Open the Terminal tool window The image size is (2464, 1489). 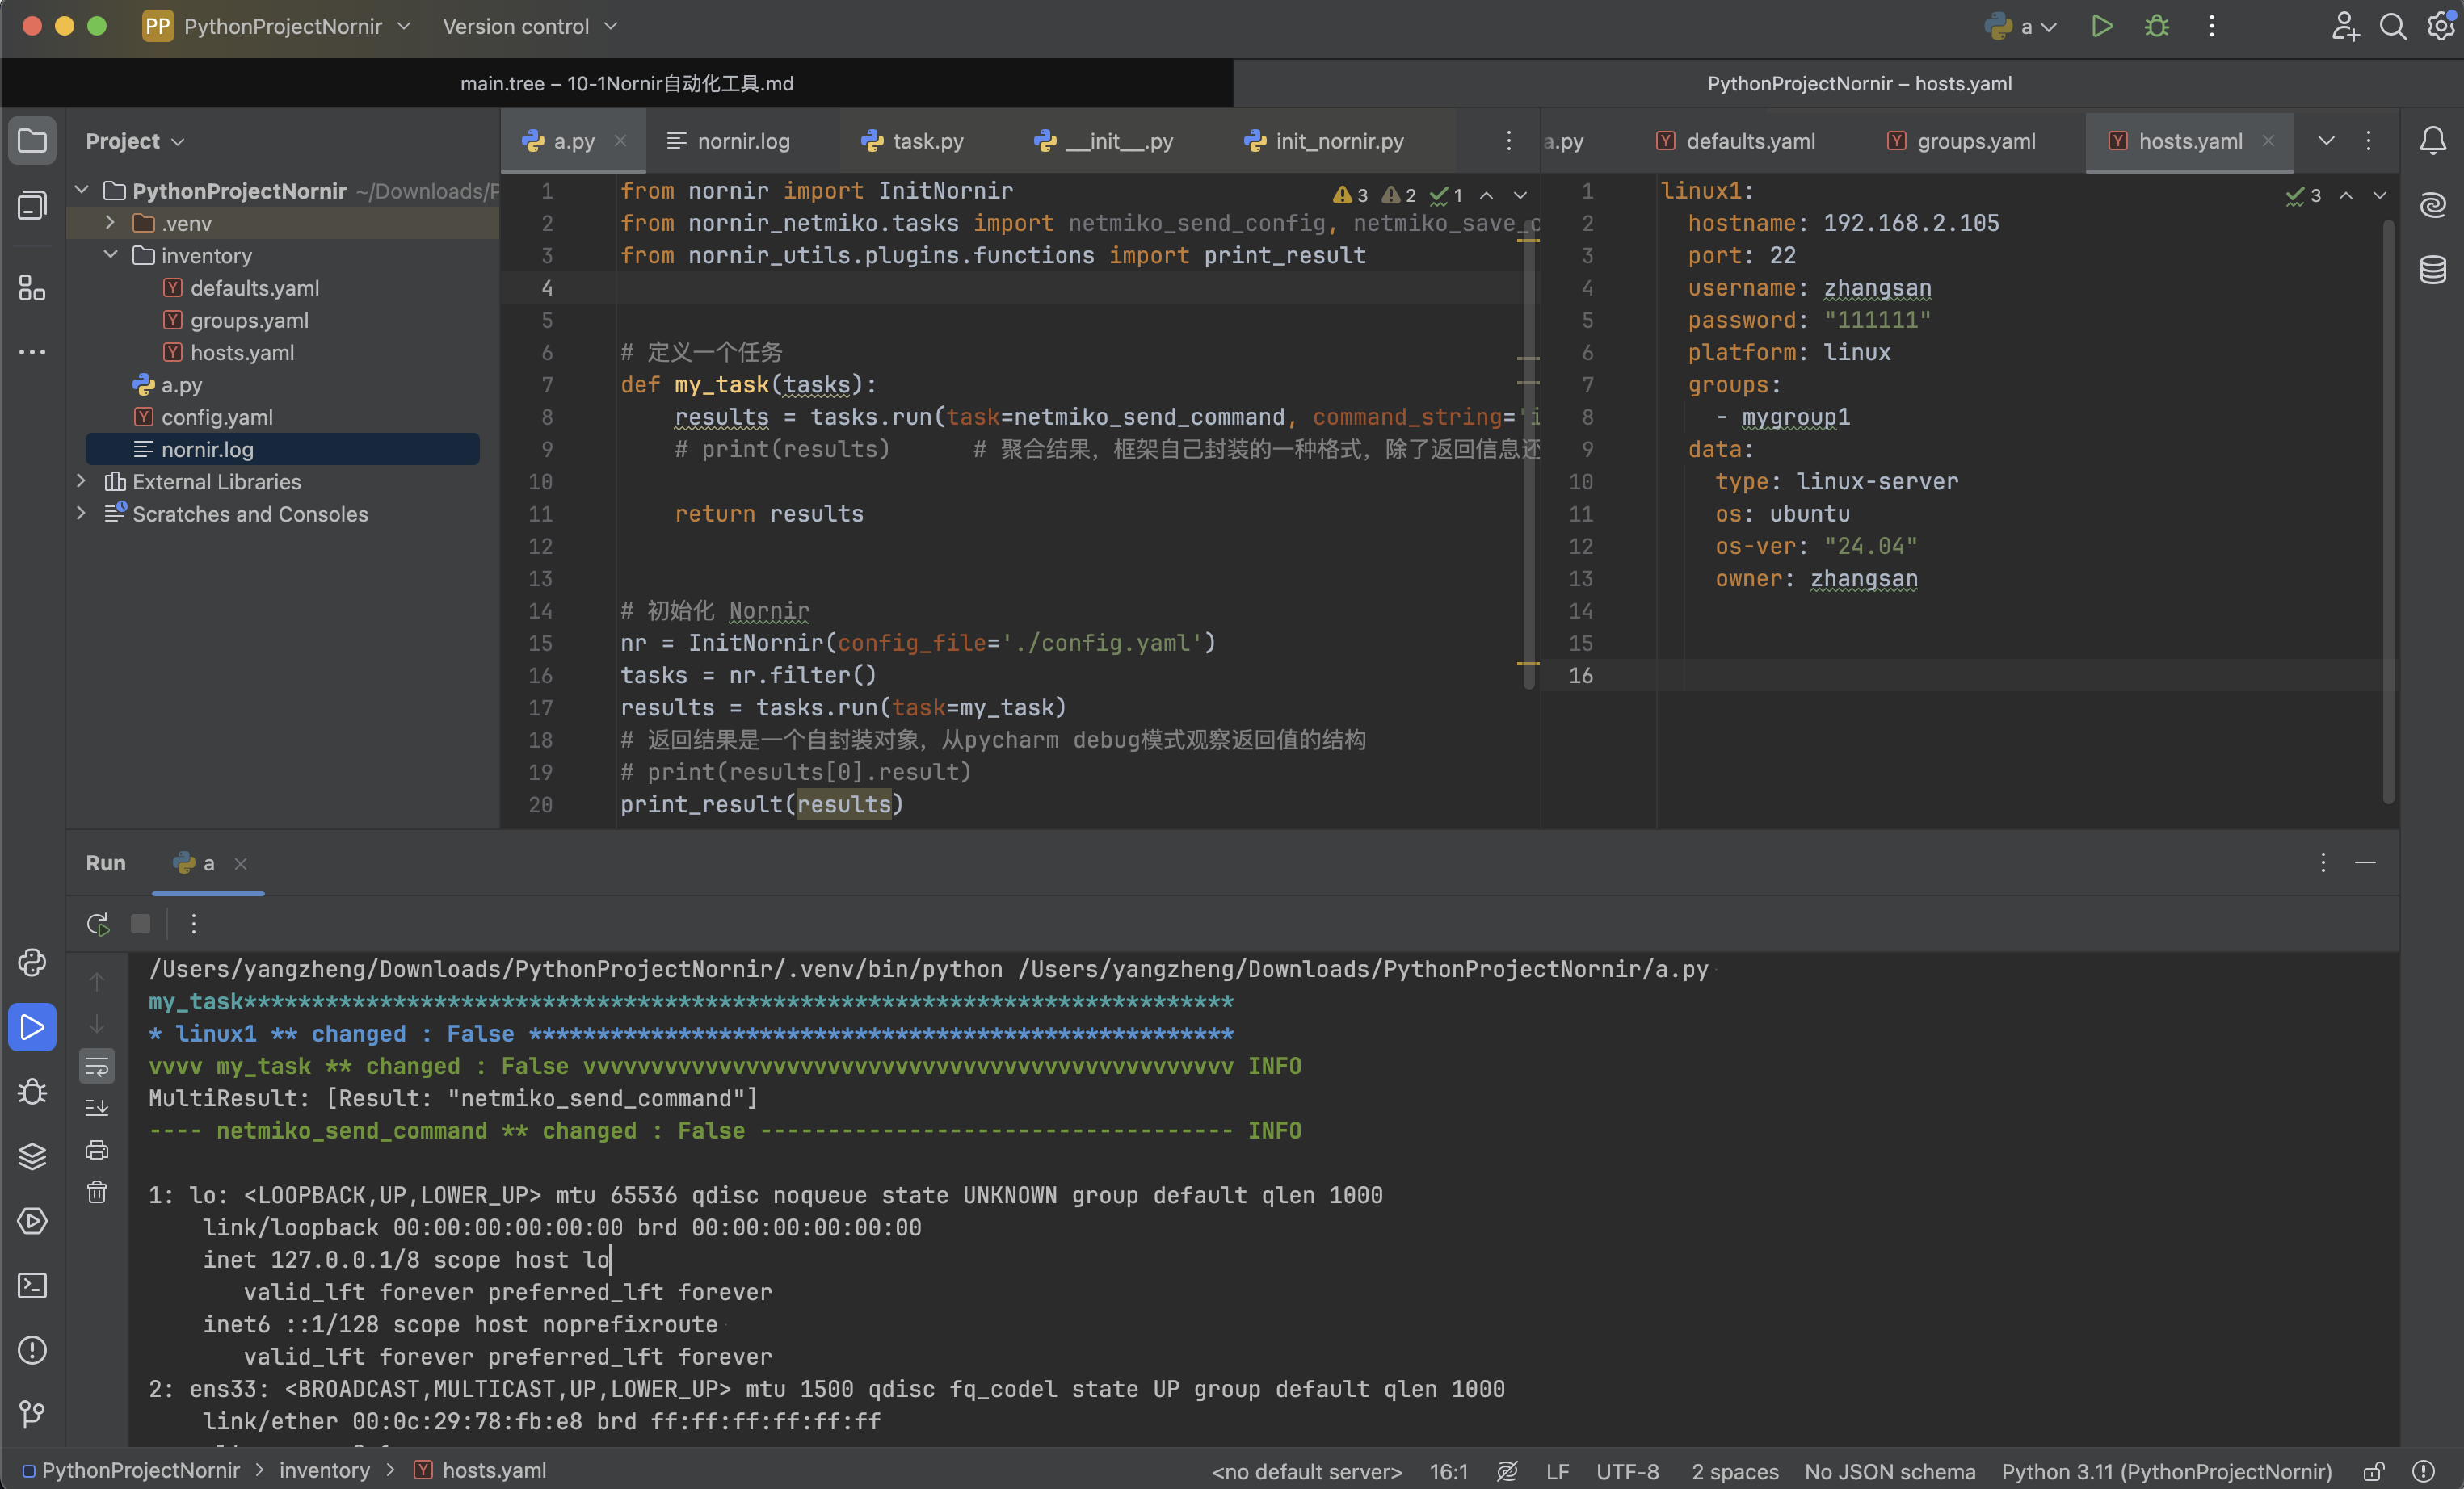pos(32,1286)
